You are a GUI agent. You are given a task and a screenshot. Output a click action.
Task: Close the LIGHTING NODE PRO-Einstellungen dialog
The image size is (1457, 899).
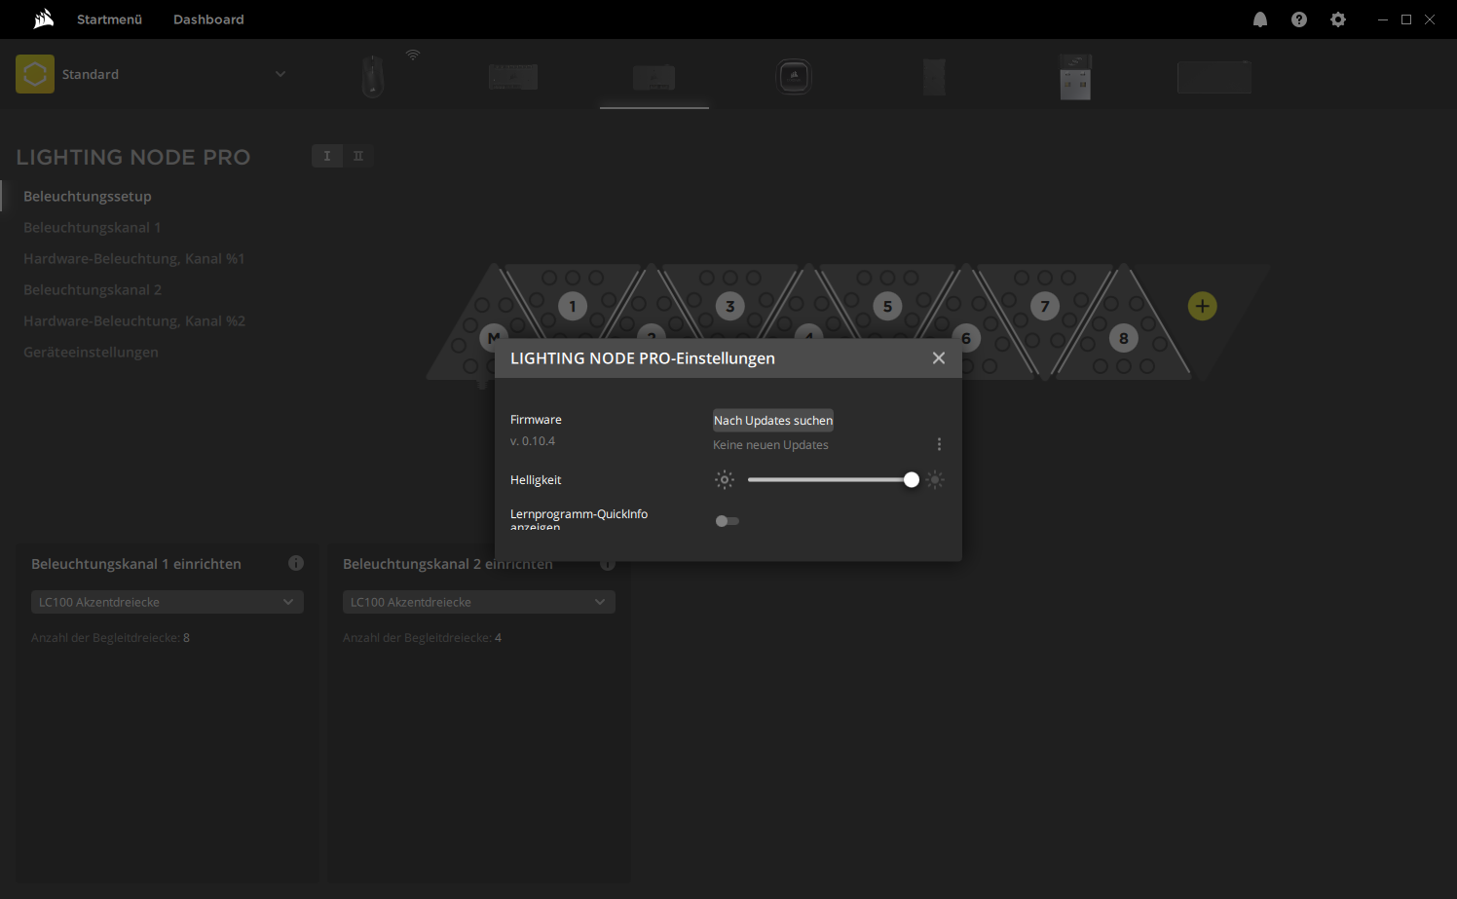tap(939, 358)
